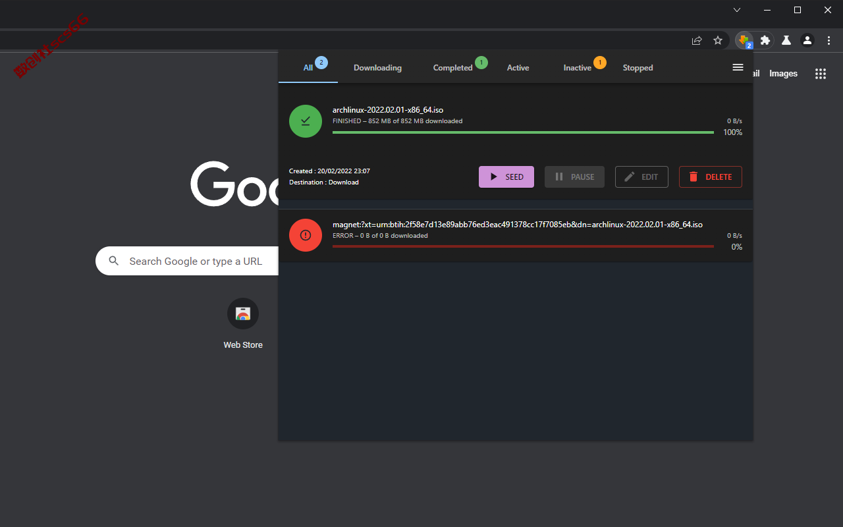The height and width of the screenshot is (527, 843).
Task: Click the share page icon in address bar
Action: (697, 40)
